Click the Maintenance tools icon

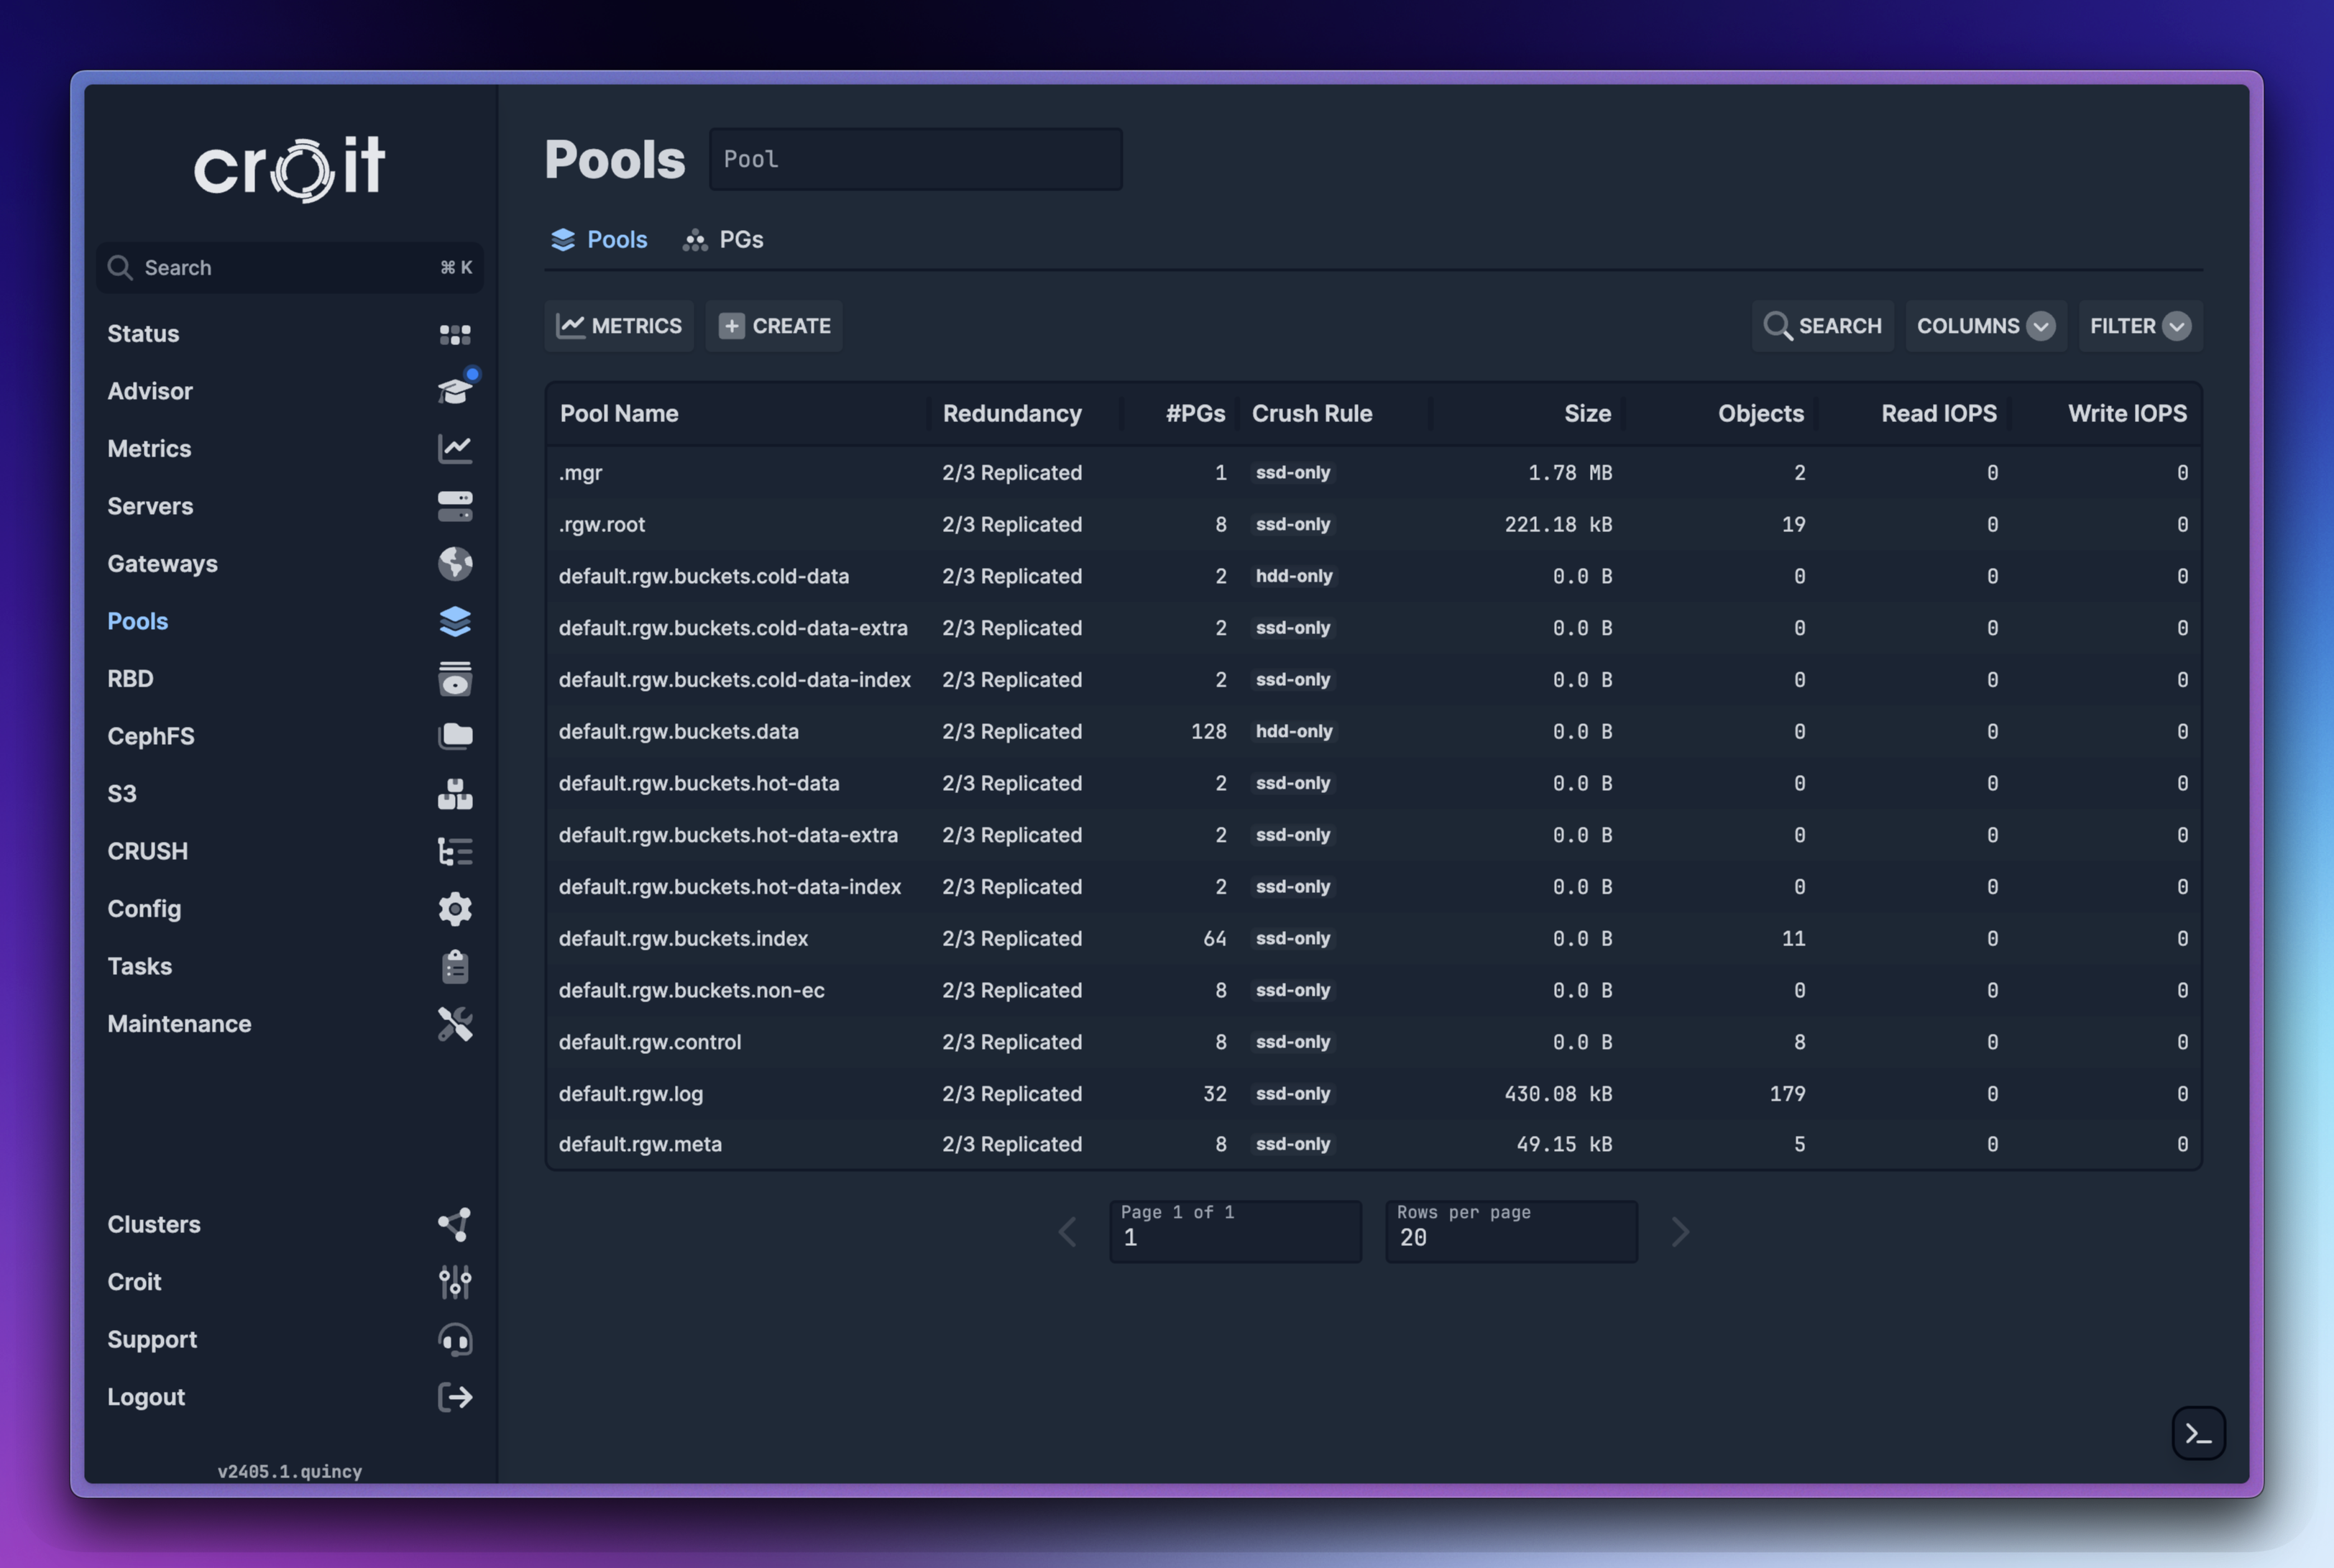click(455, 1024)
